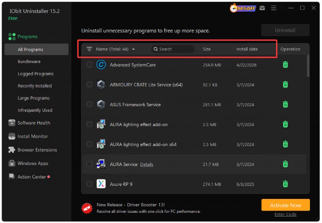Open Software Health section
Viewport: 322px width, 223px height.
tap(29, 123)
